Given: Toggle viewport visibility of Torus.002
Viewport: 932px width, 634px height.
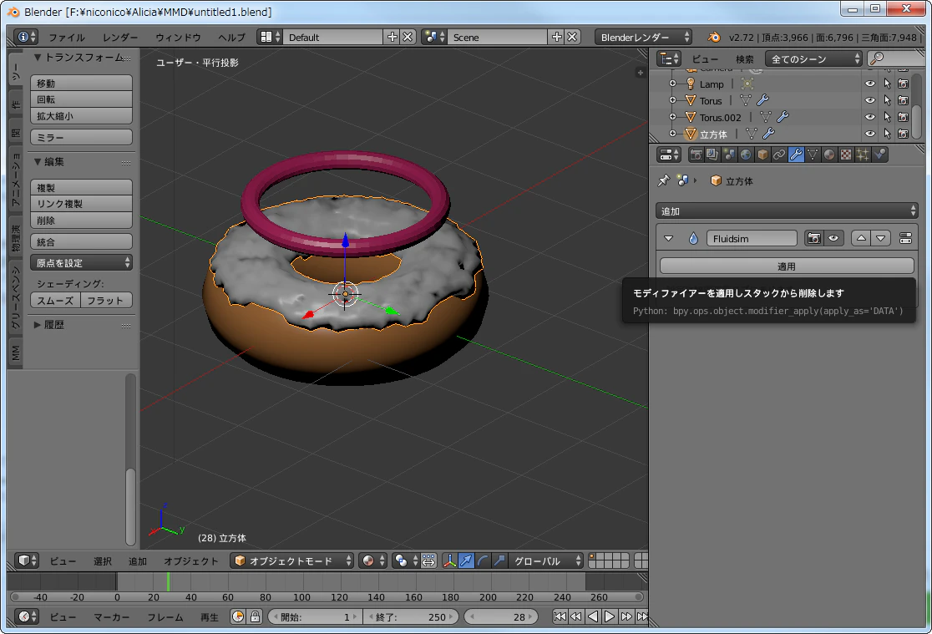Looking at the screenshot, I should [869, 117].
